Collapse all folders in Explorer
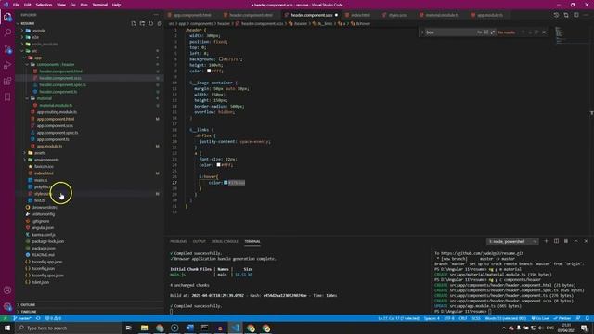 click(x=160, y=23)
